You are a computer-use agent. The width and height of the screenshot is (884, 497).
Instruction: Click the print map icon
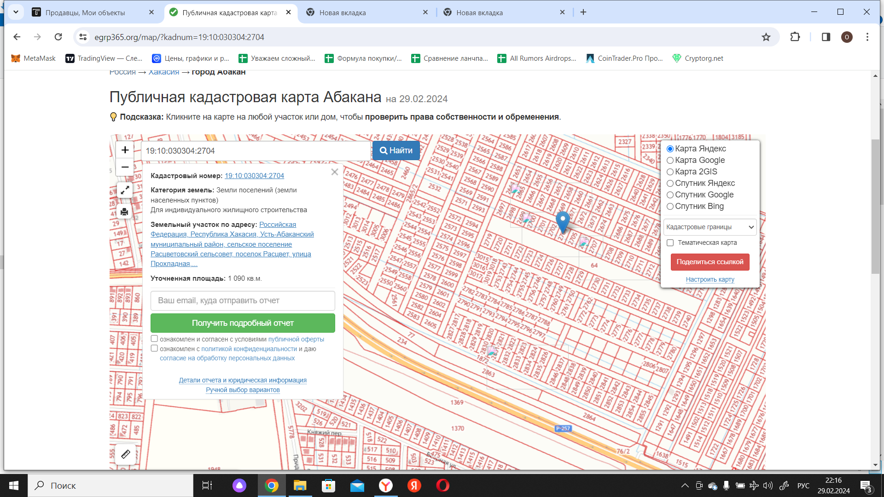click(124, 212)
